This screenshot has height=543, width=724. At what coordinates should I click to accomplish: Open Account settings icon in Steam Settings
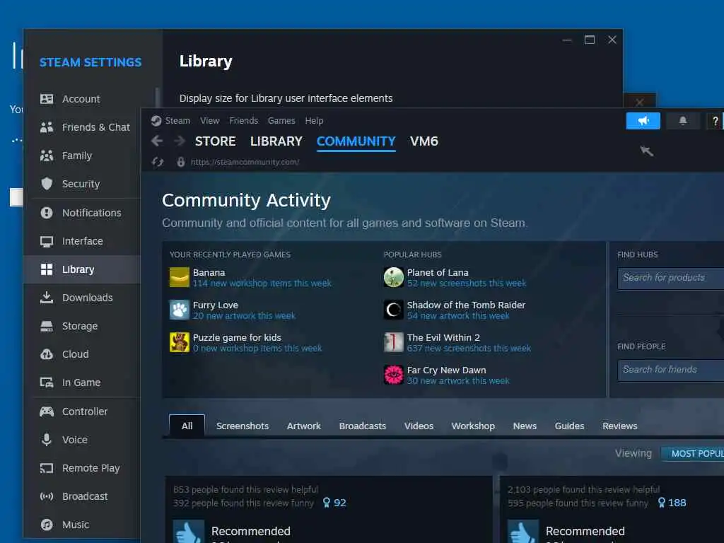[x=47, y=99]
